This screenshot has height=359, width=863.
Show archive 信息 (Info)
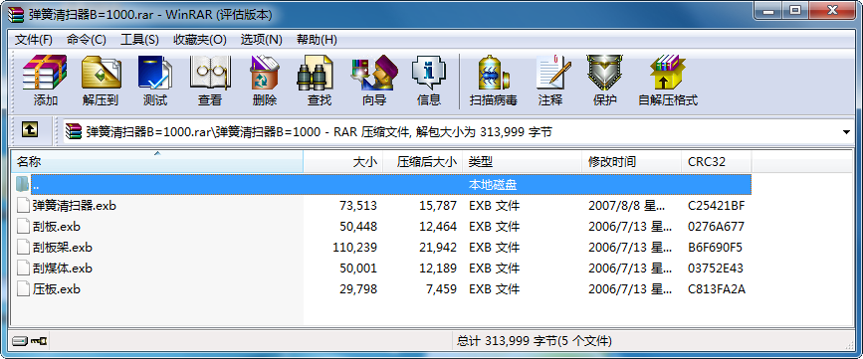[x=429, y=73]
